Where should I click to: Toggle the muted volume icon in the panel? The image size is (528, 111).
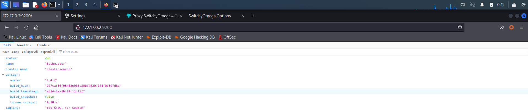coord(472,5)
